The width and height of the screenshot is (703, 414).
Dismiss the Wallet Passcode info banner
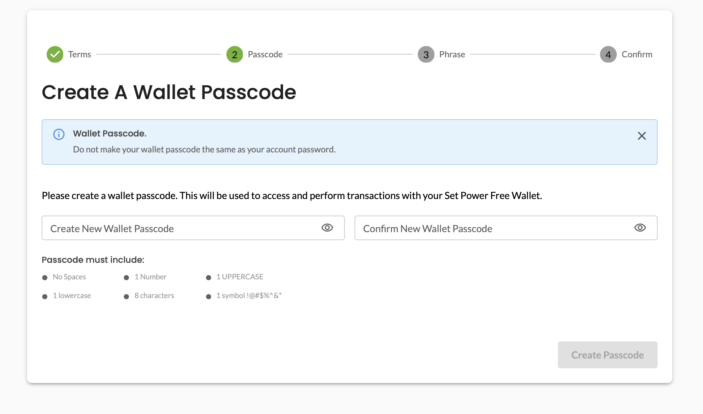642,136
